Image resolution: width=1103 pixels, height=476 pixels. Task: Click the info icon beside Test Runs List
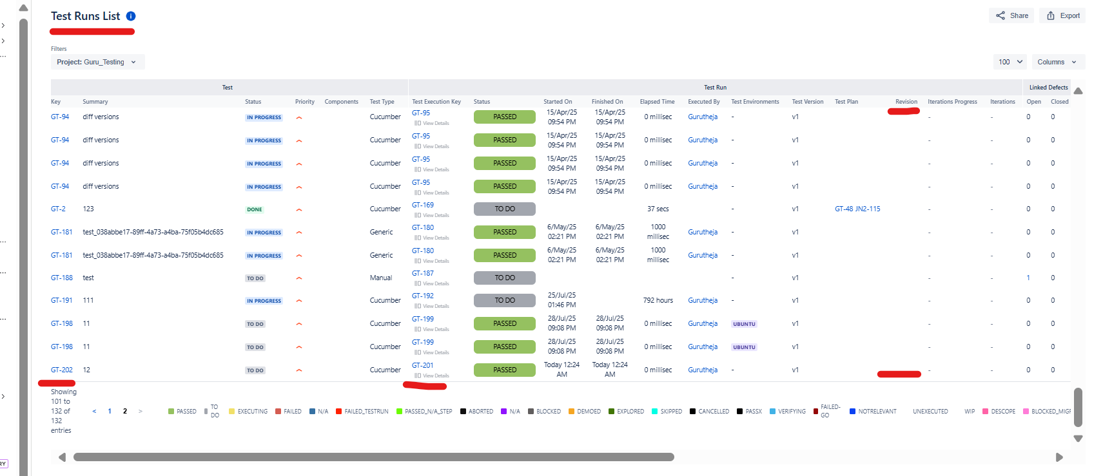click(131, 16)
